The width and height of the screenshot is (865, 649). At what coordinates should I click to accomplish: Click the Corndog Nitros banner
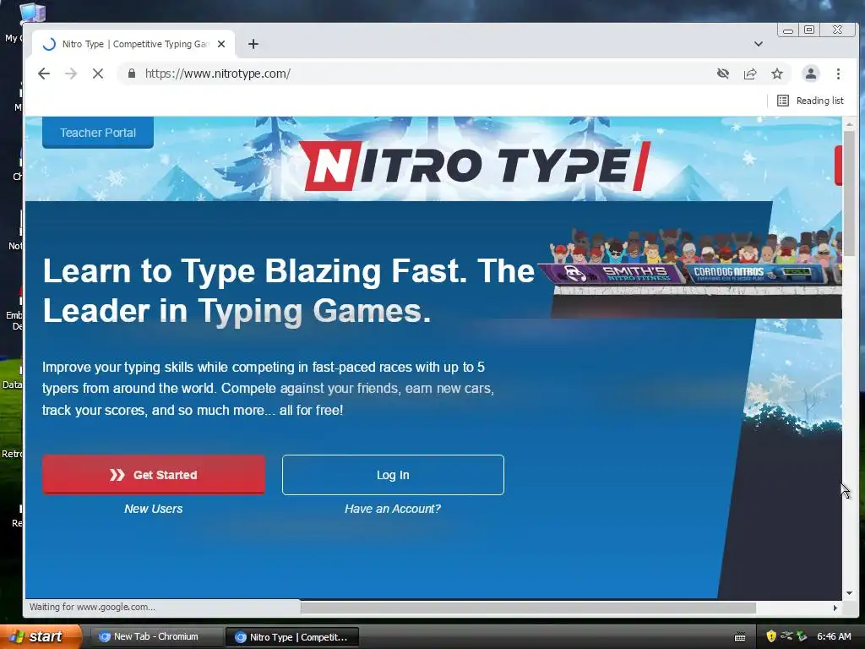point(759,273)
